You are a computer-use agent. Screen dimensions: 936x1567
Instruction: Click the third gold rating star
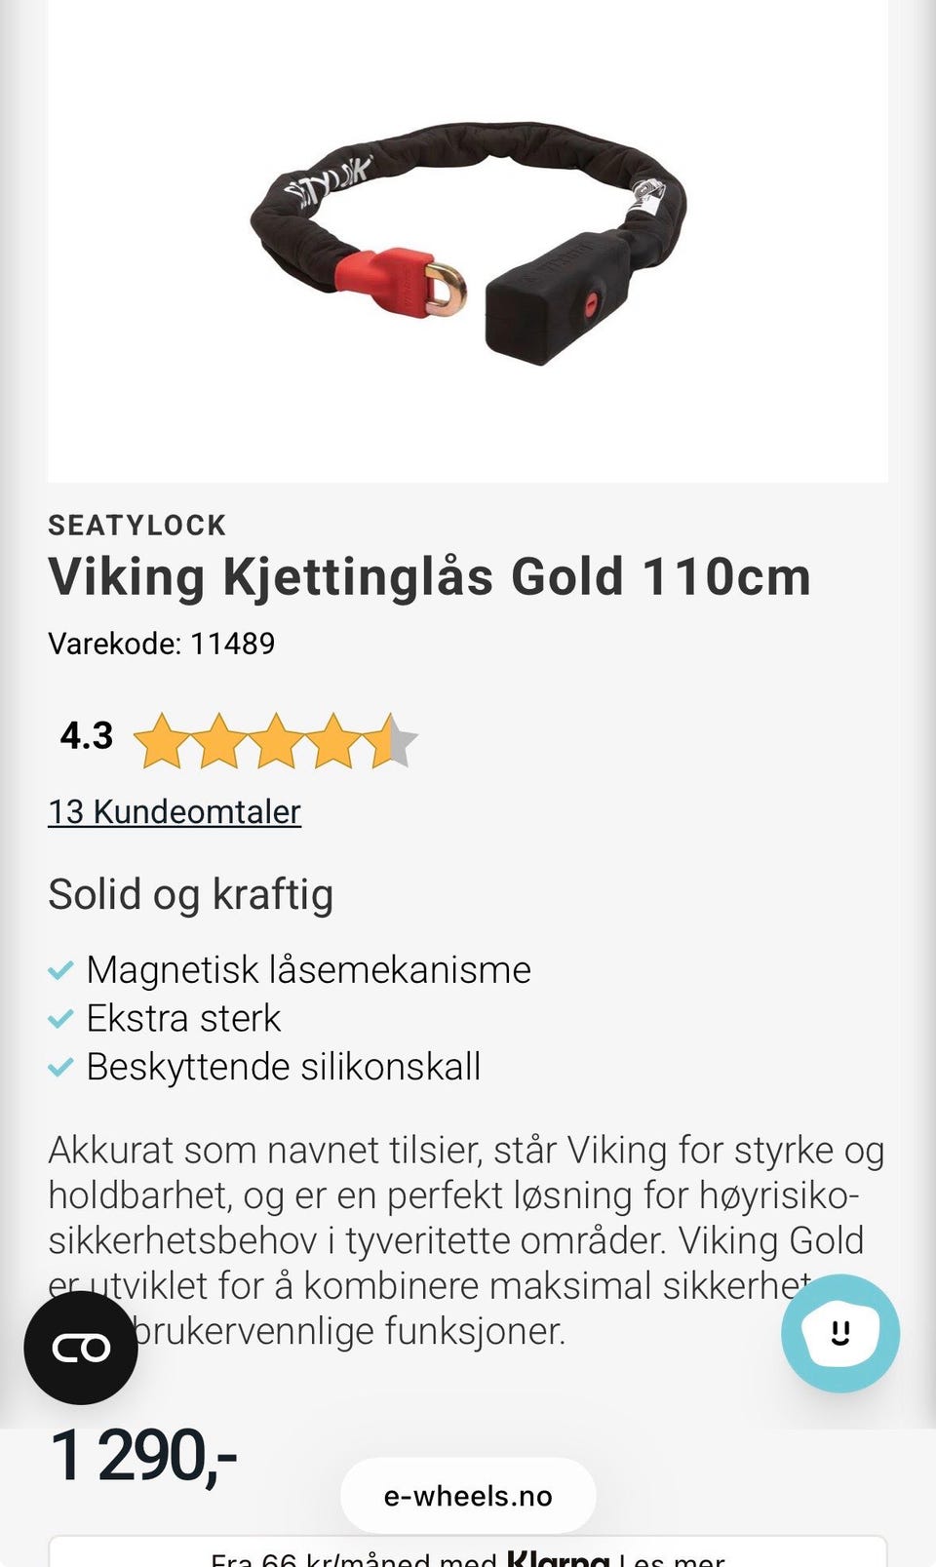click(276, 740)
